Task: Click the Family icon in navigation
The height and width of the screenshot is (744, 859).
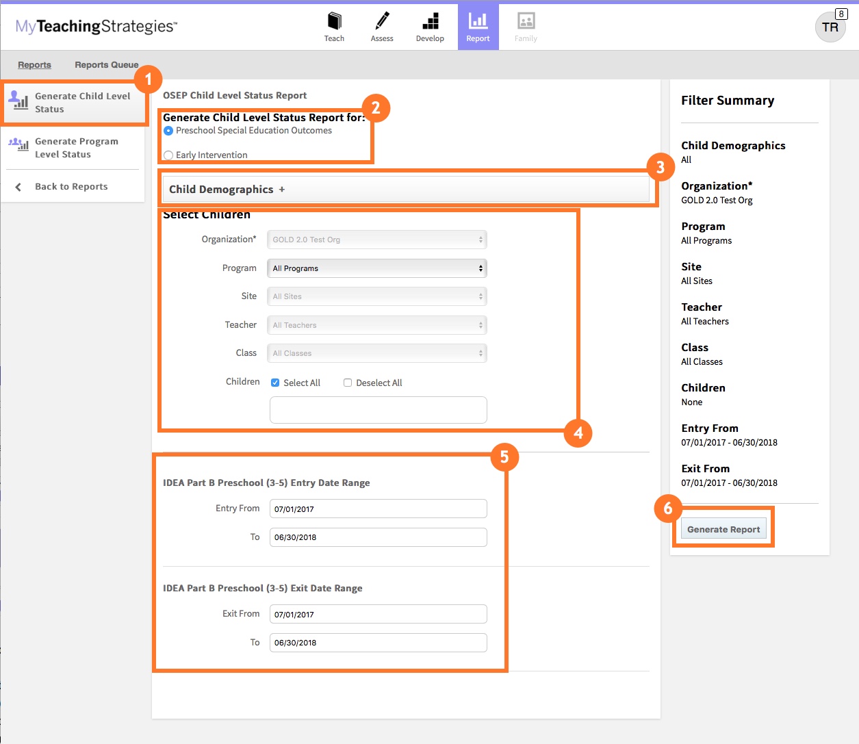Action: click(526, 22)
